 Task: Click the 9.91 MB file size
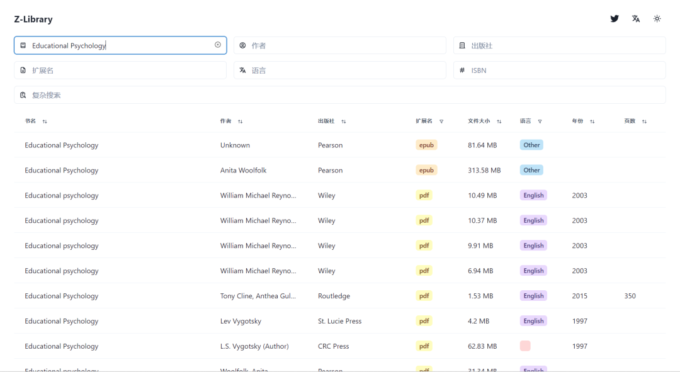coord(480,245)
